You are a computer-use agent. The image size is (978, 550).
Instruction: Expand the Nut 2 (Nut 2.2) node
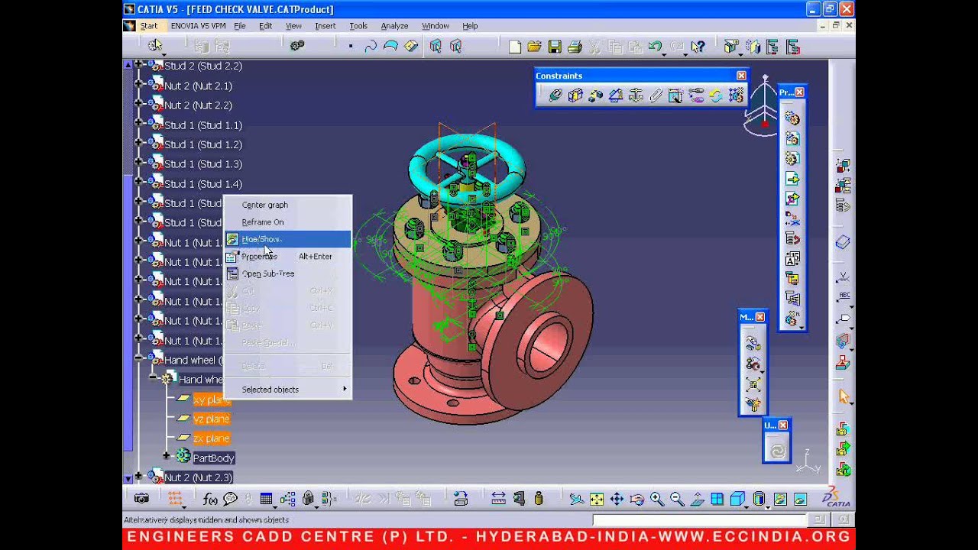point(138,105)
